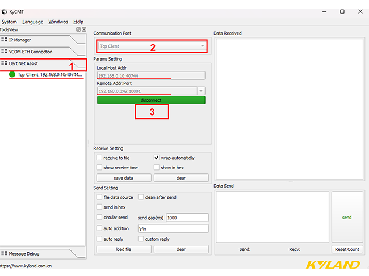Clear received data in Receive Setting
The height and width of the screenshot is (276, 369).
181,178
